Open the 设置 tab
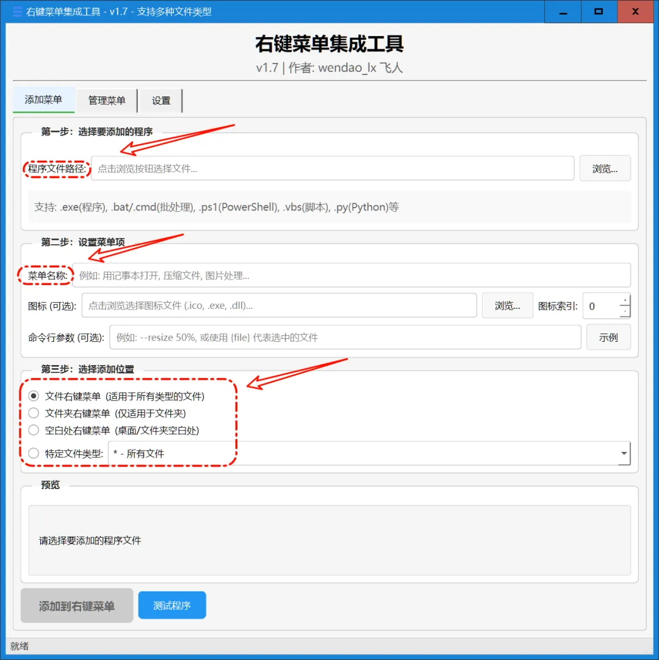The height and width of the screenshot is (660, 659). (160, 101)
